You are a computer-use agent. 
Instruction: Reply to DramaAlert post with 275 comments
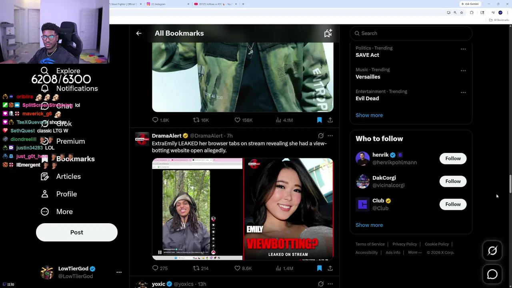click(160, 268)
